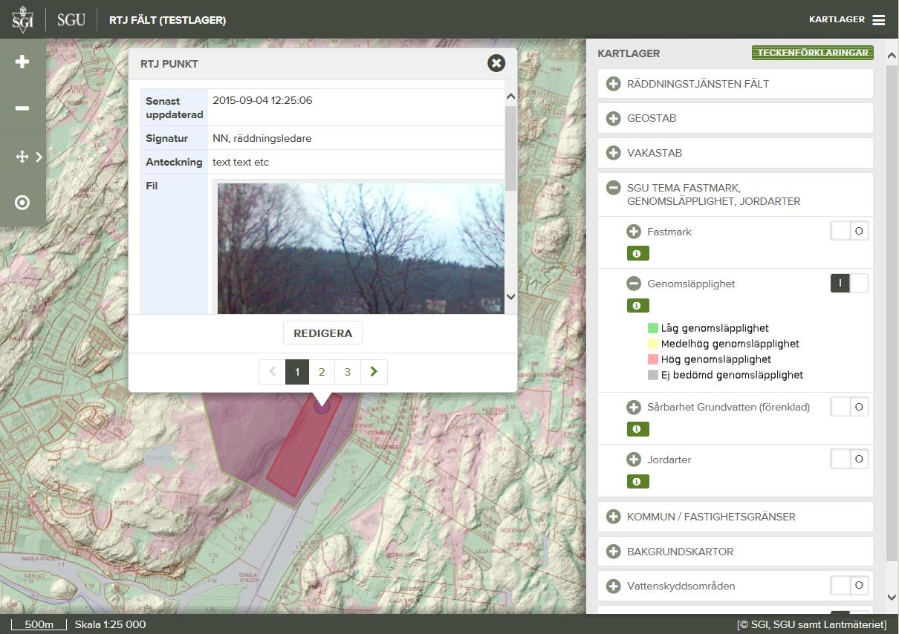Viewport: 899px width, 634px height.
Task: Open the KARTLAGER hamburger menu
Action: [x=879, y=20]
